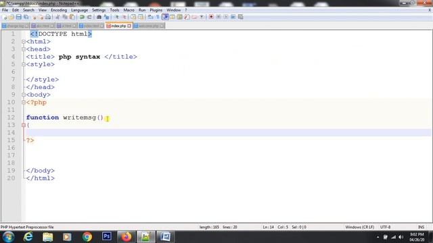
Task: Save the recorded macro icon
Action: point(241,17)
